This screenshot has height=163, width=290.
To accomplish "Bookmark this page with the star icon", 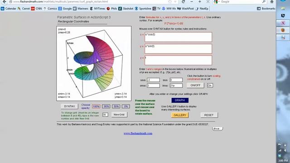I will coord(170,2).
